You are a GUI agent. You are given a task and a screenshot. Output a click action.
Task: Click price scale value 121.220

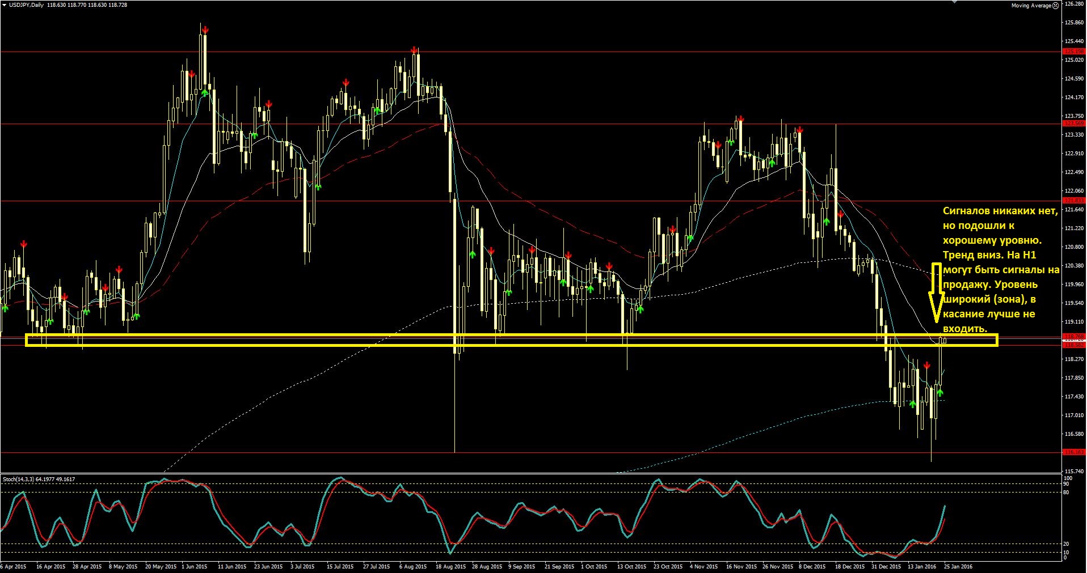pos(1075,228)
